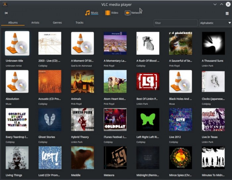Screen dimensions: 232x180
Task: Click the title bar down-chevron button
Action: point(215,5)
